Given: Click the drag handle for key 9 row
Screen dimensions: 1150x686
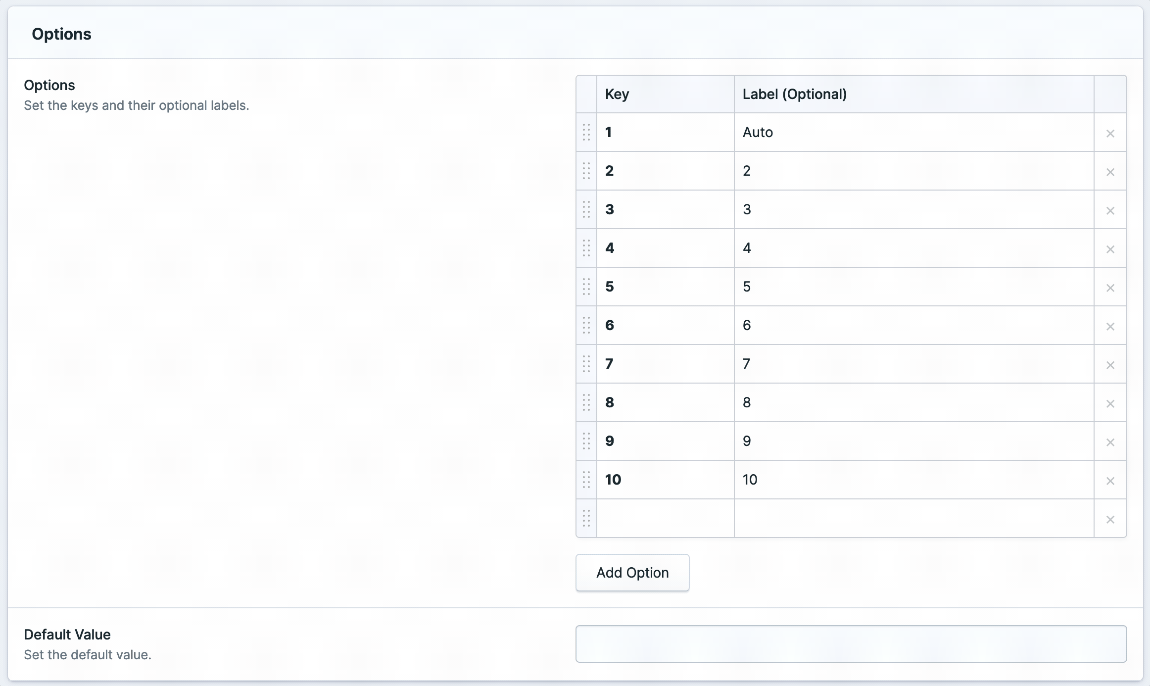Looking at the screenshot, I should (x=586, y=441).
